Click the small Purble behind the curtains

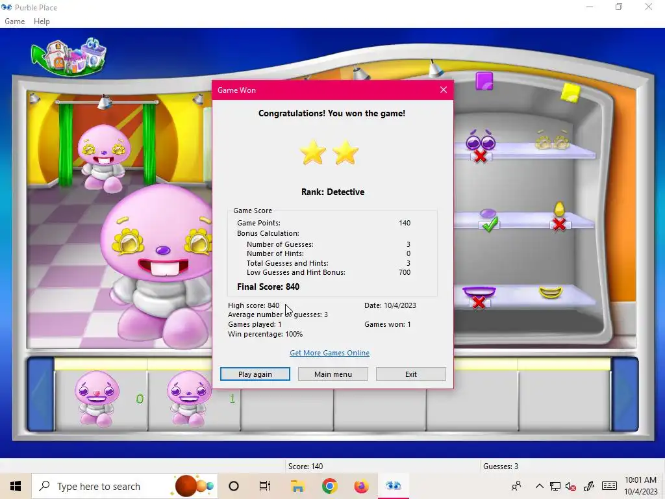103,158
